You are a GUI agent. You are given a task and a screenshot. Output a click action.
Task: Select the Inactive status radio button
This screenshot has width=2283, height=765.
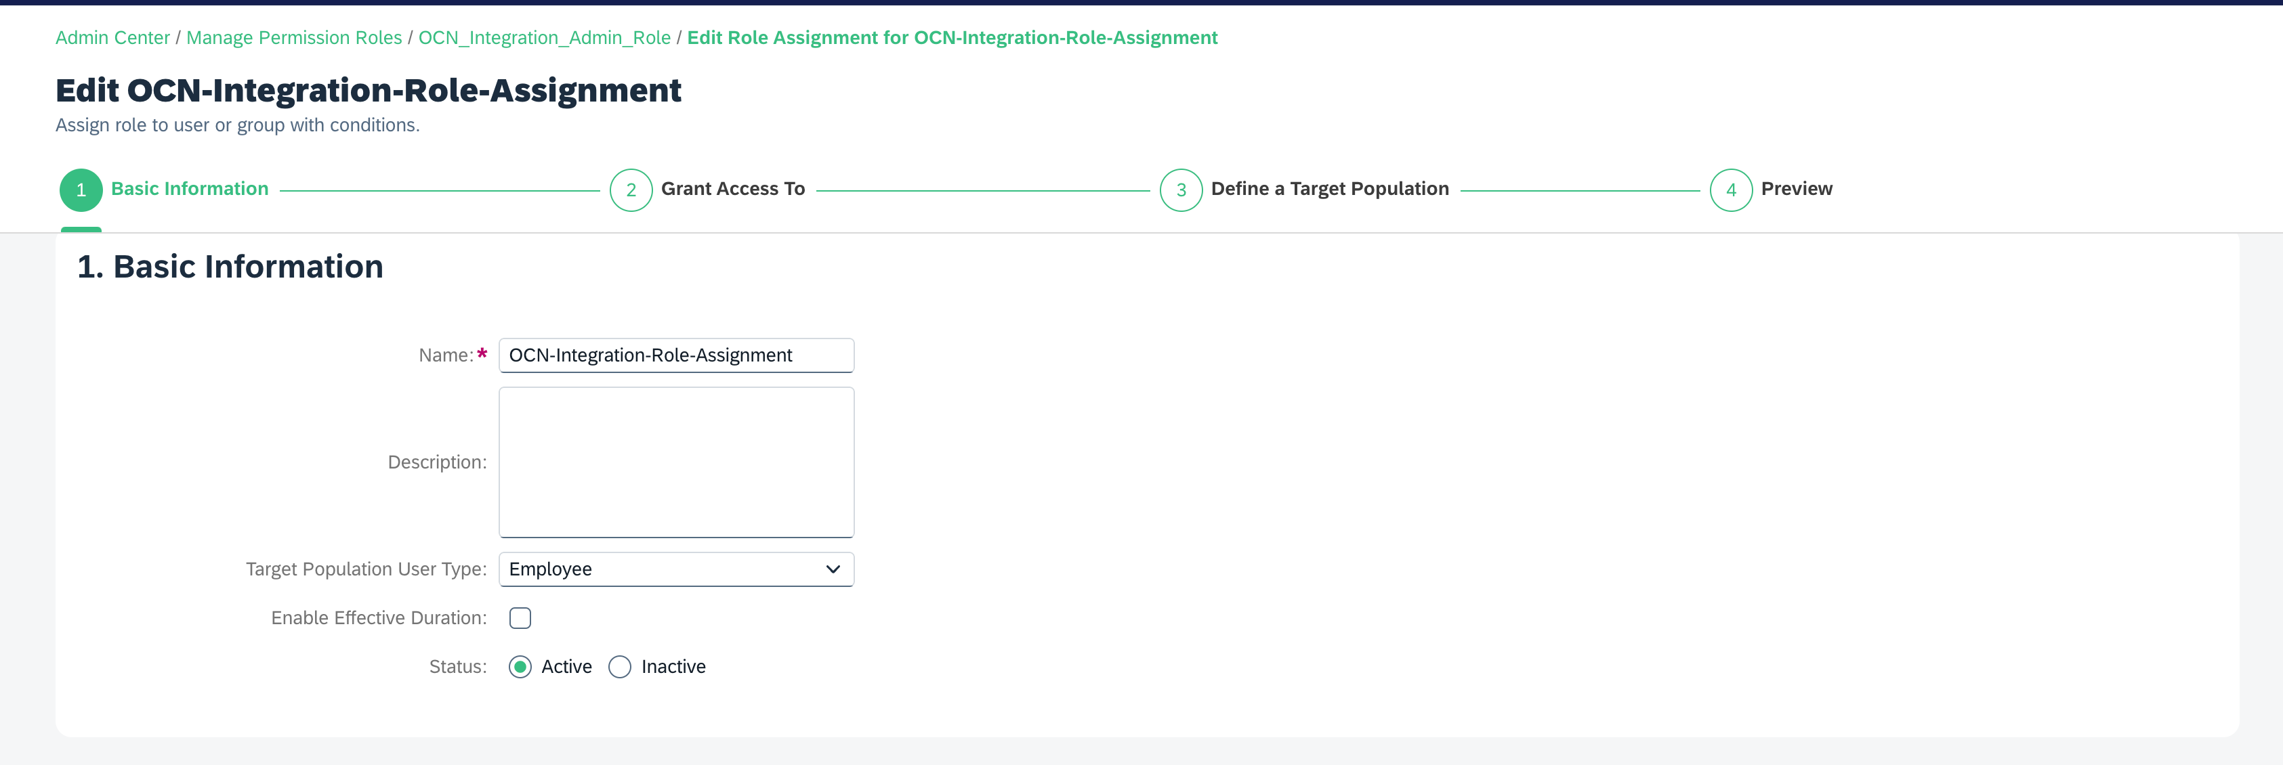[x=619, y=667]
